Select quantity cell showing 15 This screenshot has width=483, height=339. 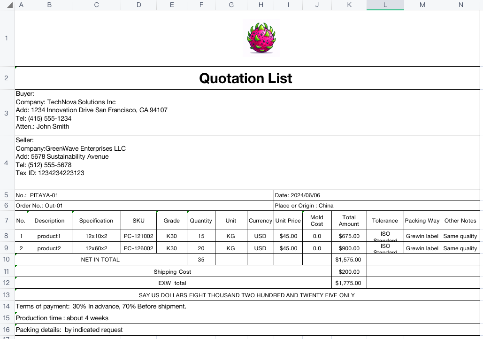(x=201, y=236)
